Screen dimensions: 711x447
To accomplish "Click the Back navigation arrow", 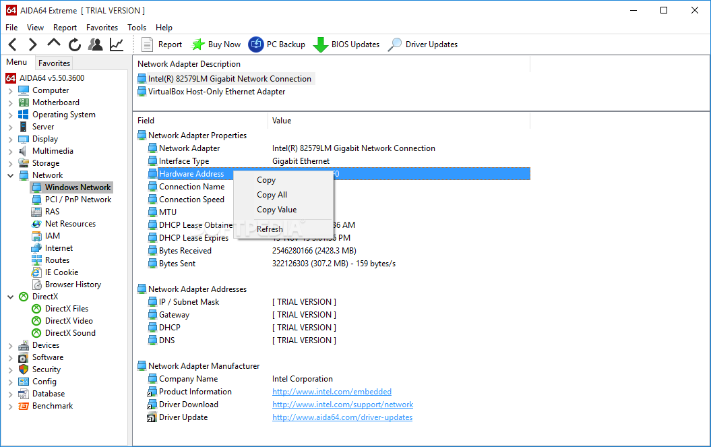I will [13, 44].
